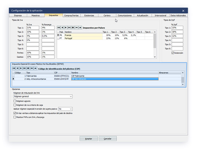Delete the selected plastic CIP code record
This screenshot has width=197, height=153.
(x=32, y=68)
